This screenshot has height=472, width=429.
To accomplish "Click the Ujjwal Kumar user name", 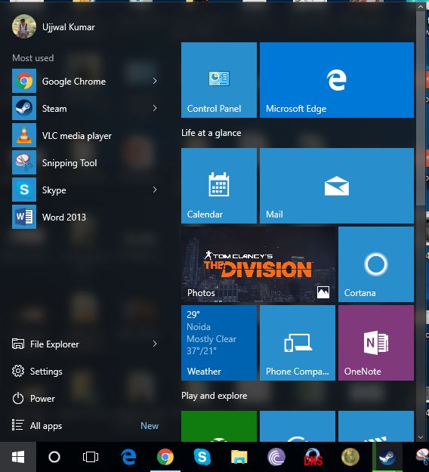I will pyautogui.click(x=68, y=27).
